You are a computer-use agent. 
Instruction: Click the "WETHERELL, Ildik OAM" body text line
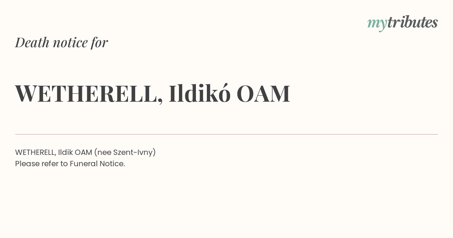pyautogui.click(x=54, y=152)
